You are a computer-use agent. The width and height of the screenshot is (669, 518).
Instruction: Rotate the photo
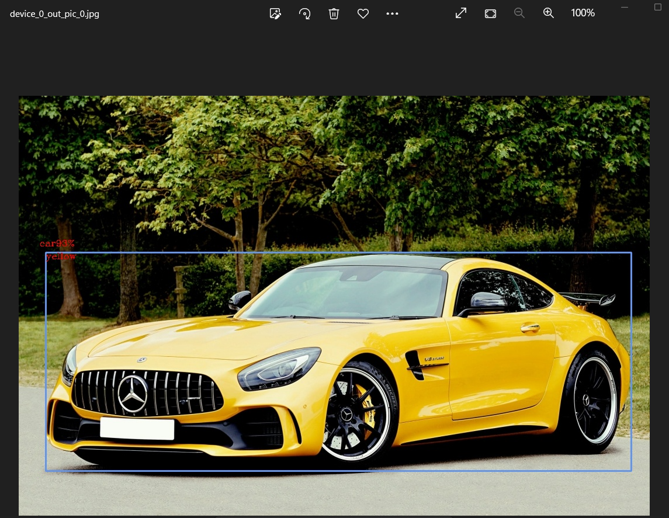304,13
